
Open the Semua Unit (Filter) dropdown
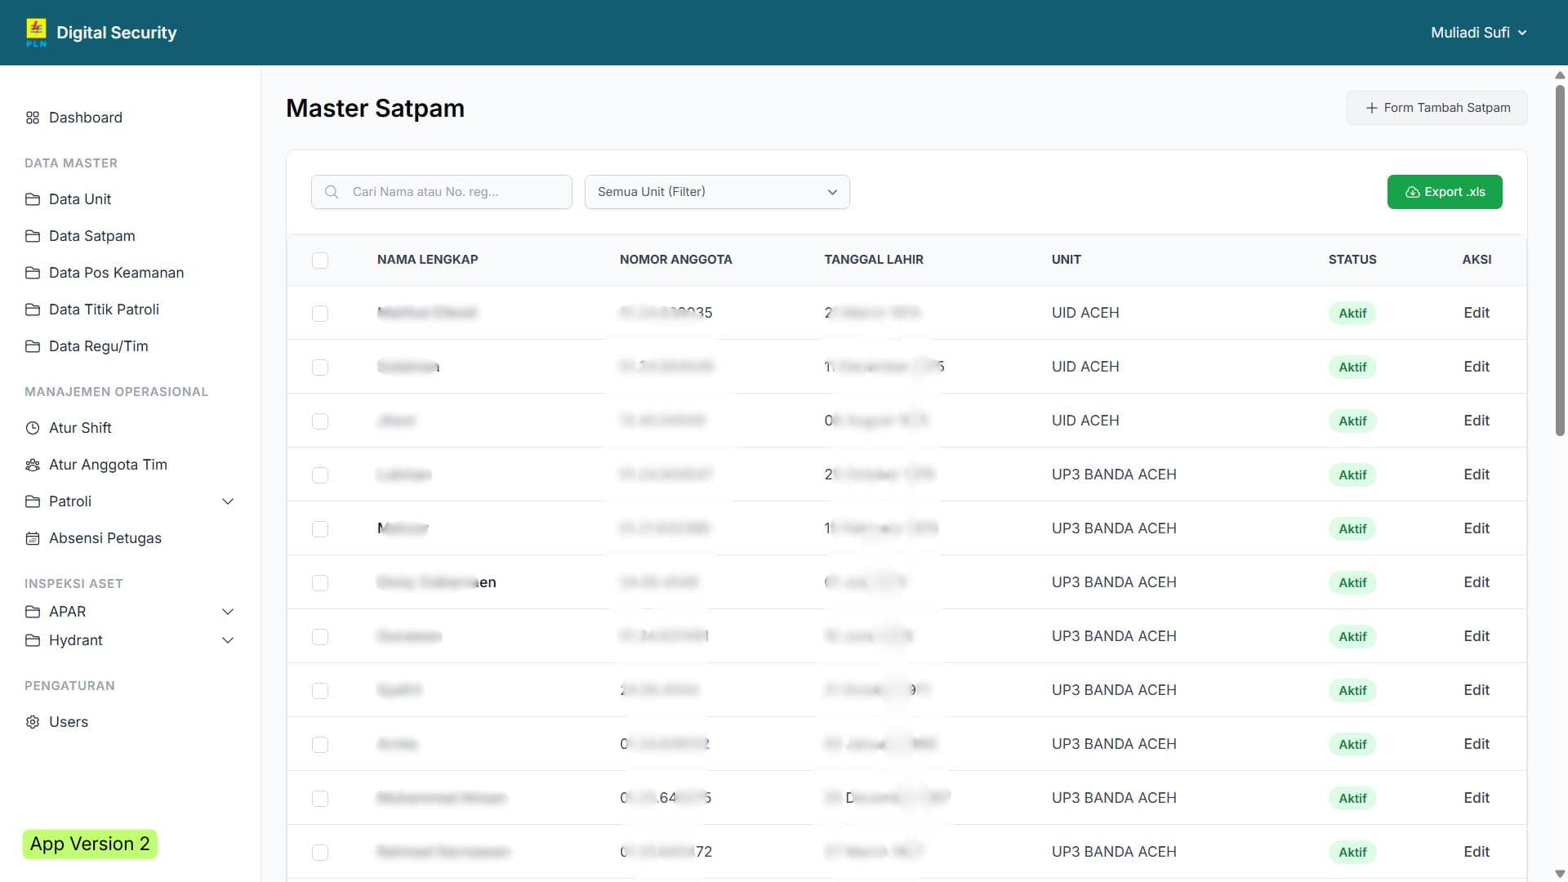tap(717, 192)
